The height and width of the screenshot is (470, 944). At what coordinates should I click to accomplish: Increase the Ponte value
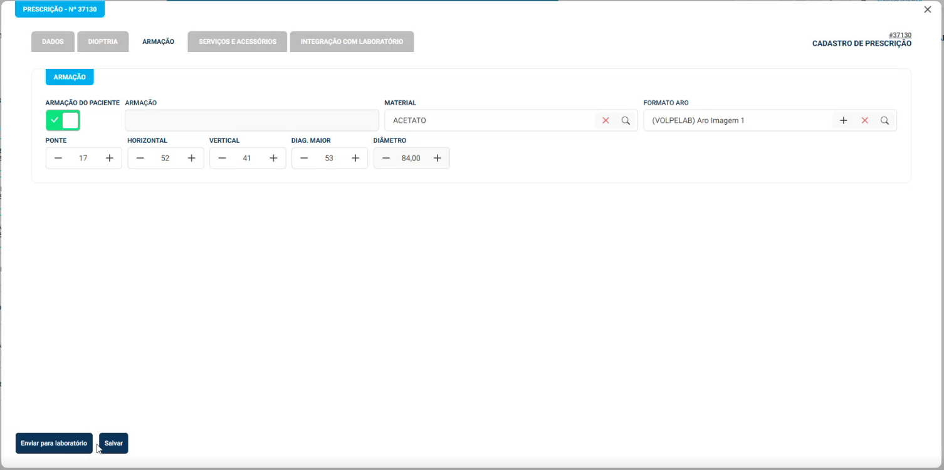click(x=110, y=158)
